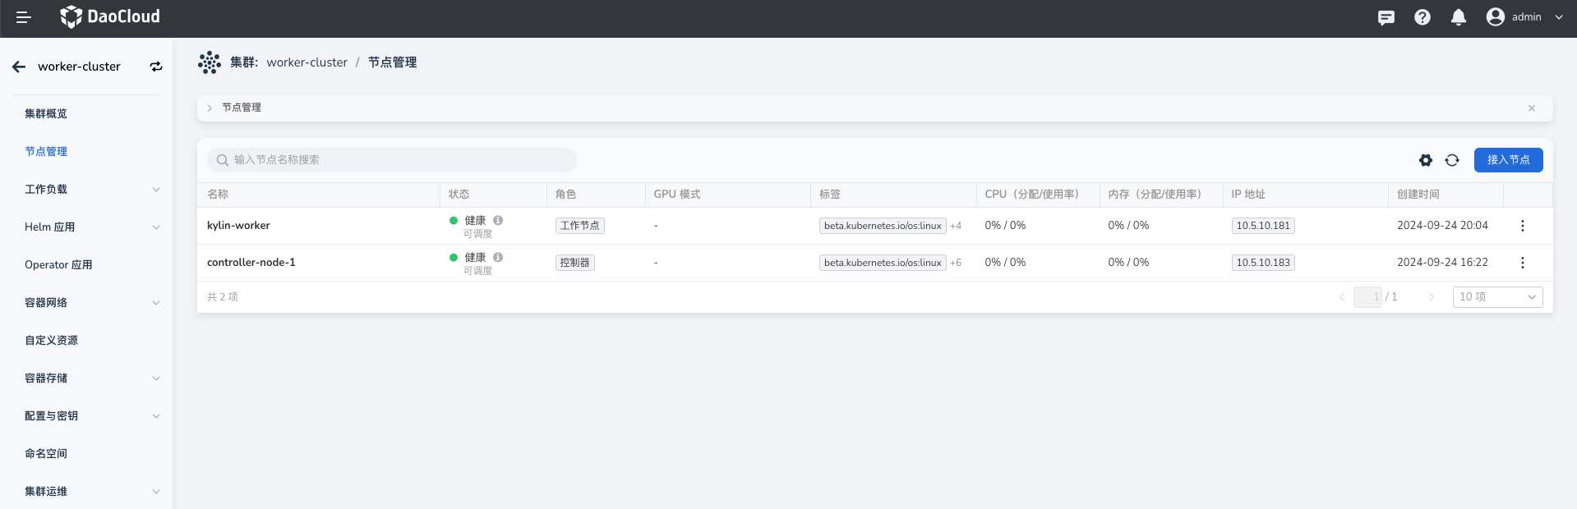Select 集群概览 in the sidebar
Screen dimensions: 1577x509
click(x=46, y=114)
